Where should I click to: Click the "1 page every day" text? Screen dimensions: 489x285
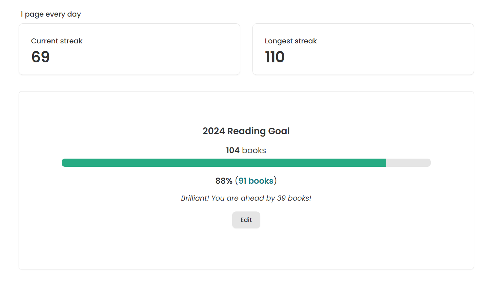tap(50, 14)
